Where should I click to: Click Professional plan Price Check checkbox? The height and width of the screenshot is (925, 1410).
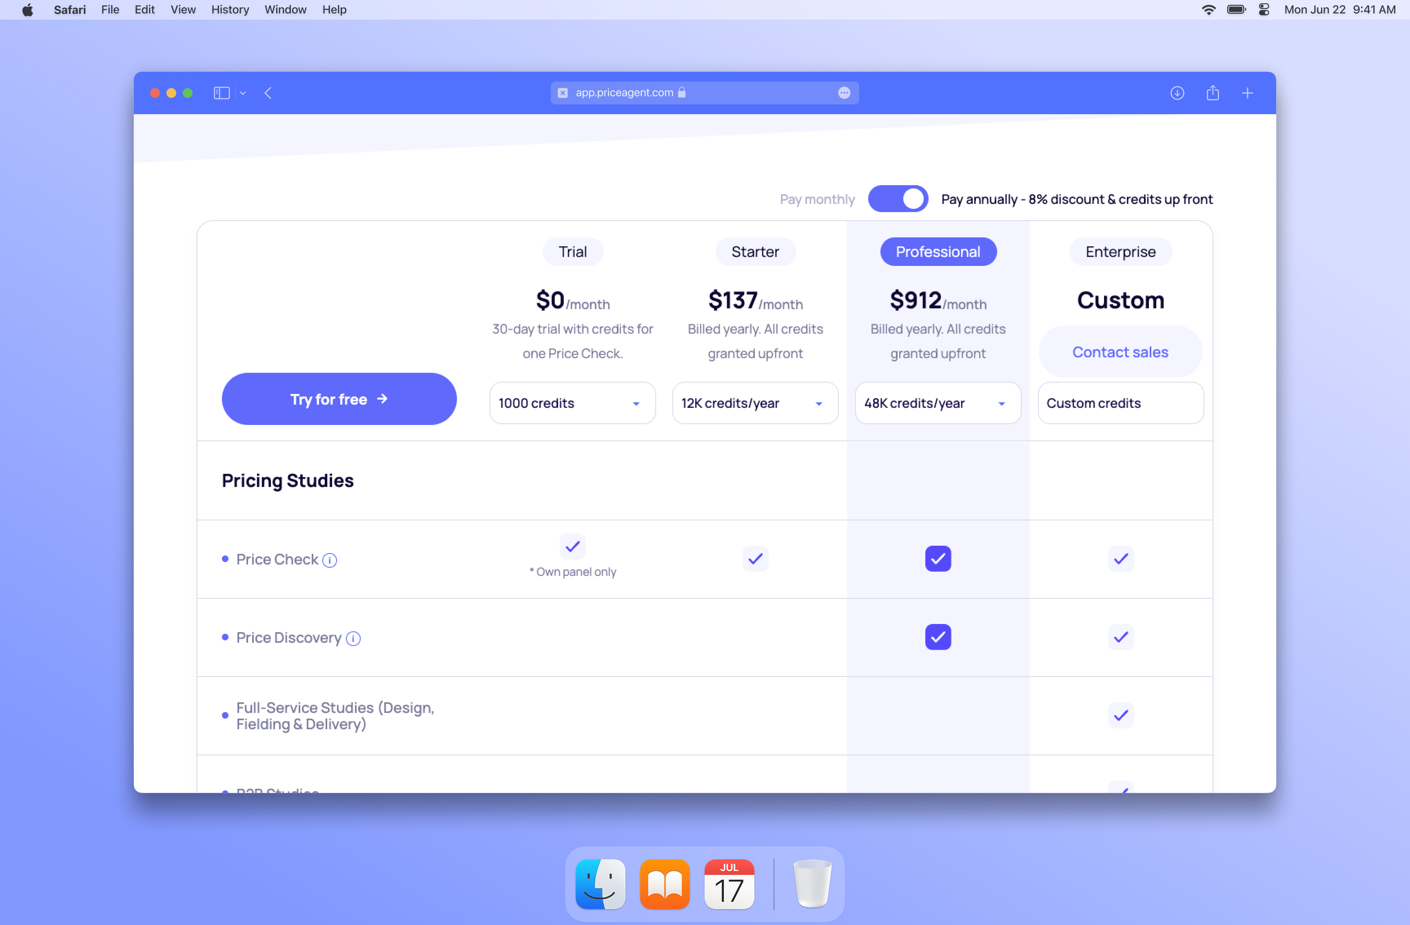(x=938, y=558)
